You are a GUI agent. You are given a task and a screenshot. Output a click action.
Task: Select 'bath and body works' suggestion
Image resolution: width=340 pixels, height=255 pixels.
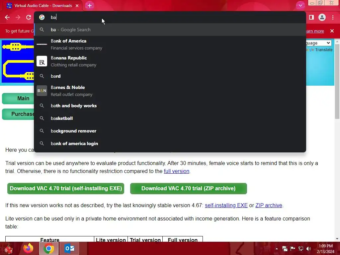(x=170, y=106)
